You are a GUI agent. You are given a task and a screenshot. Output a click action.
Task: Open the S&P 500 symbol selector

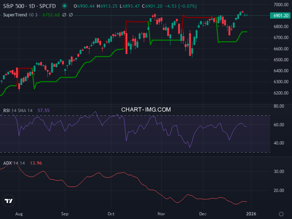14,6
